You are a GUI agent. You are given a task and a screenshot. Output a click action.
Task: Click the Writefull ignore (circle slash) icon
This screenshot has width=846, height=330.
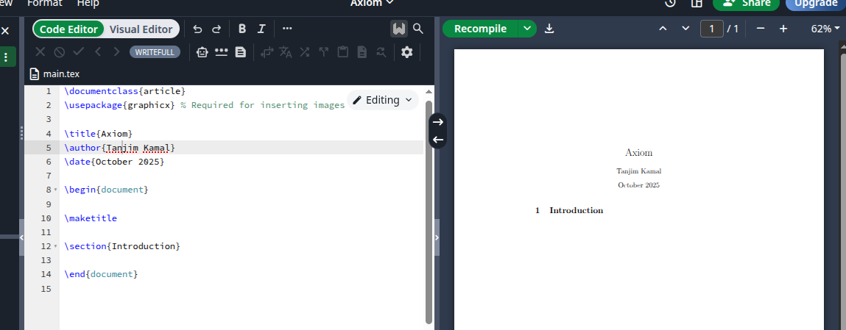click(60, 52)
